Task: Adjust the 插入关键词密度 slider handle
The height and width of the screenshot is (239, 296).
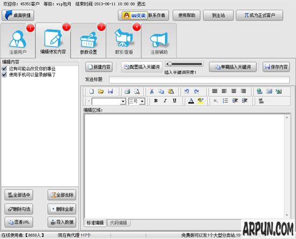Action: pyautogui.click(x=170, y=64)
